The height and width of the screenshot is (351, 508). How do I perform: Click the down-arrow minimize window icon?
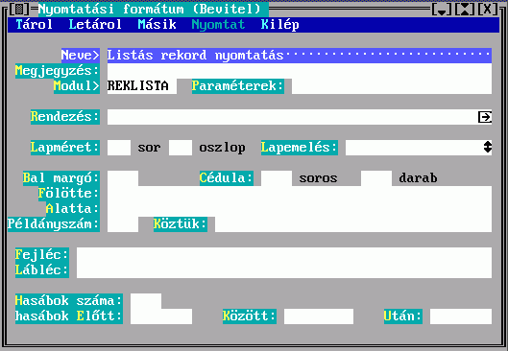point(442,9)
